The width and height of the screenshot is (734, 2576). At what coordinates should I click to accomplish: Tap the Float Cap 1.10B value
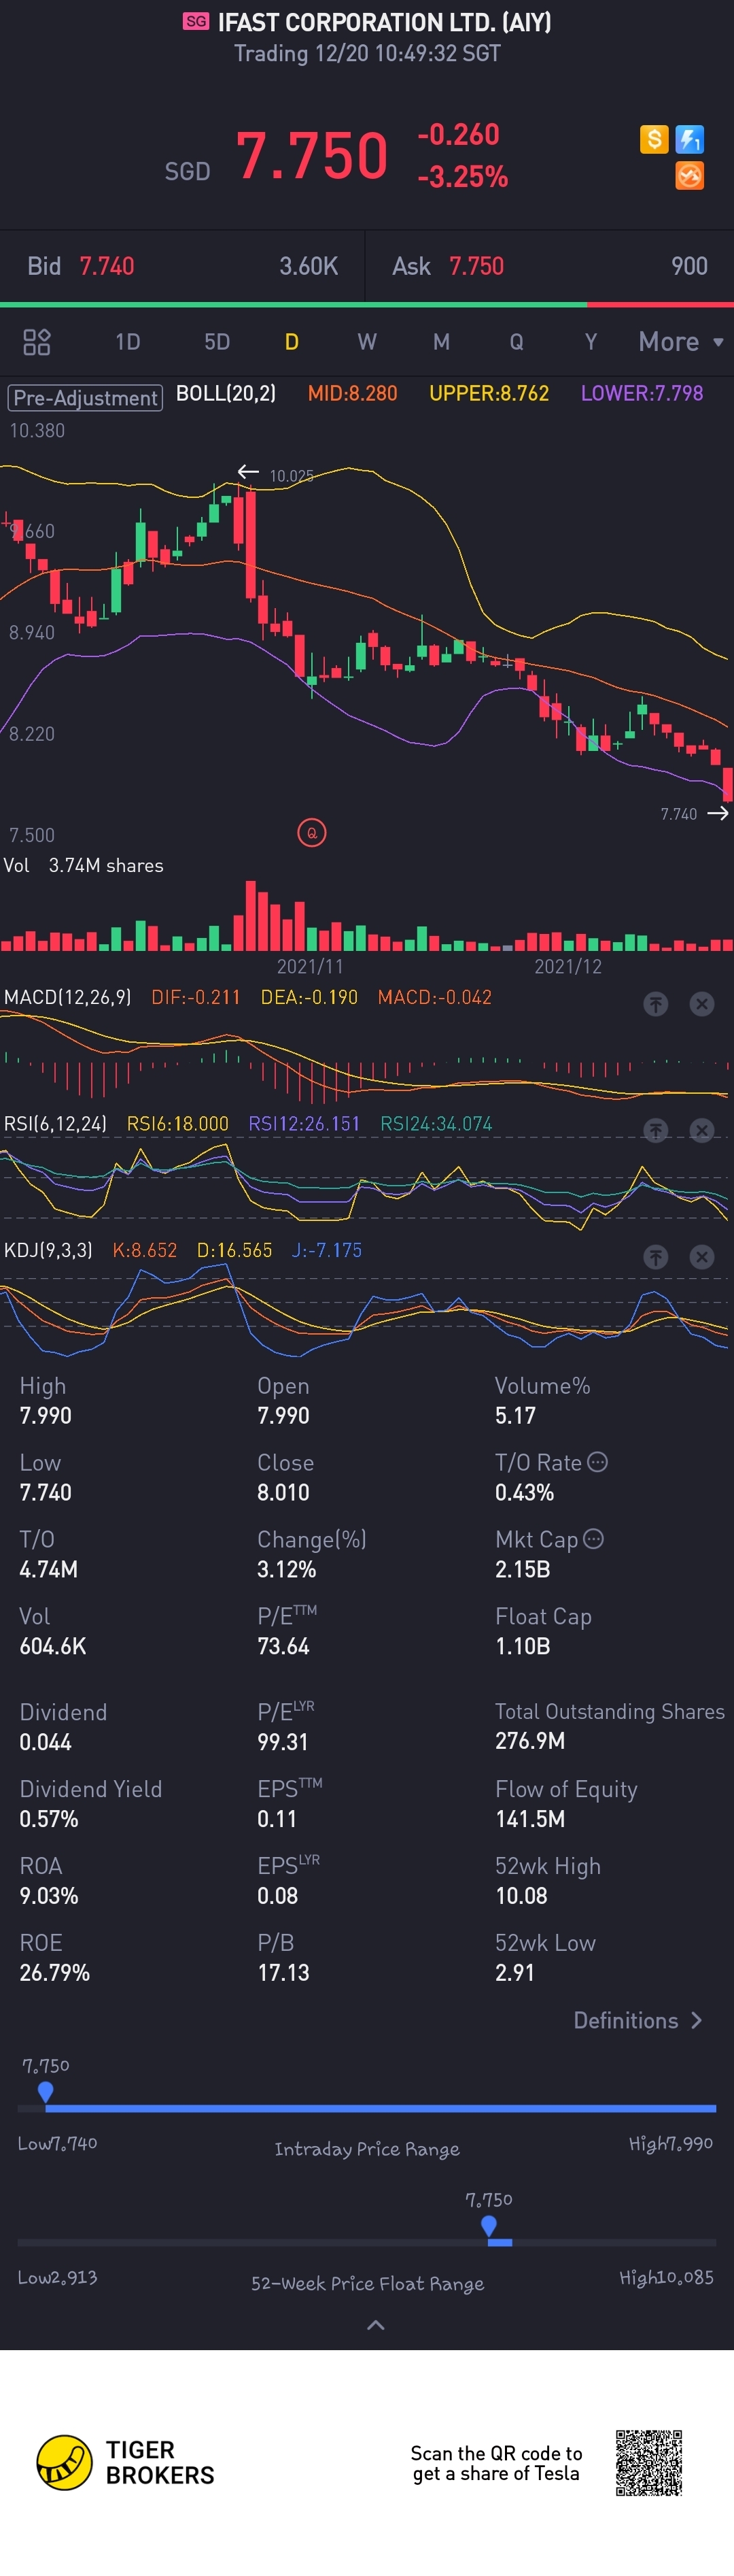522,1646
